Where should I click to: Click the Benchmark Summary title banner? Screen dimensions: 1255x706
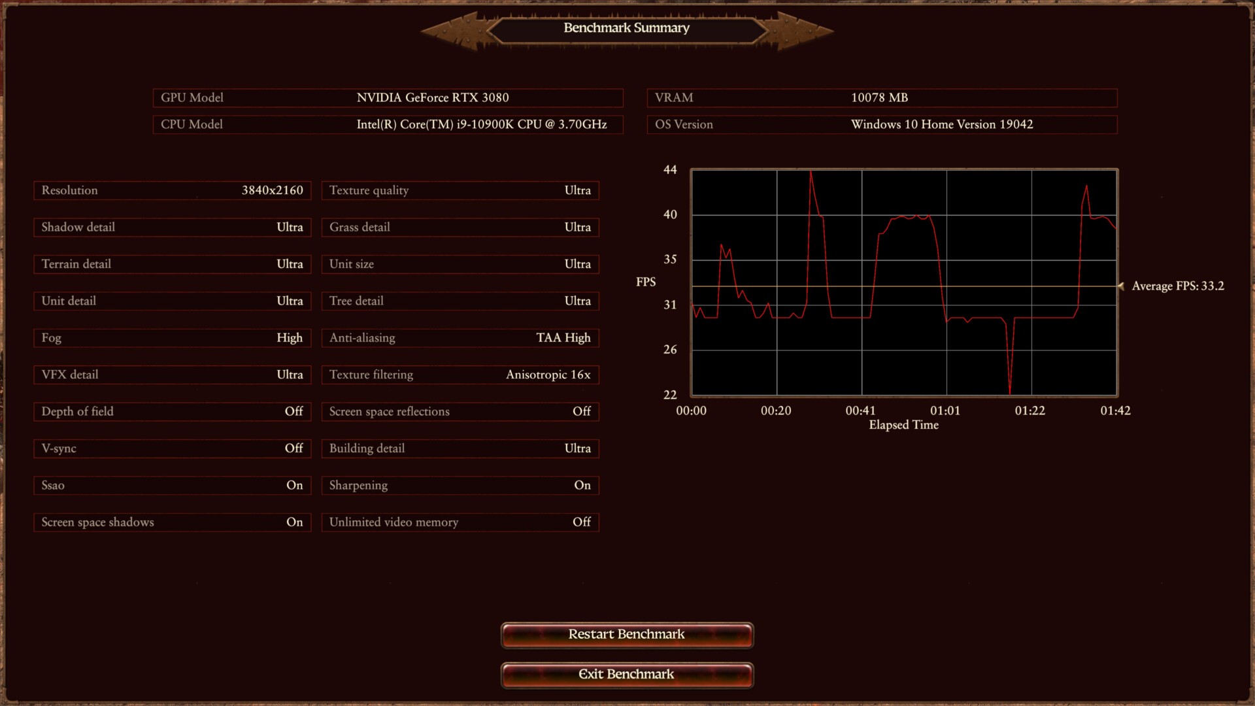pyautogui.click(x=626, y=28)
